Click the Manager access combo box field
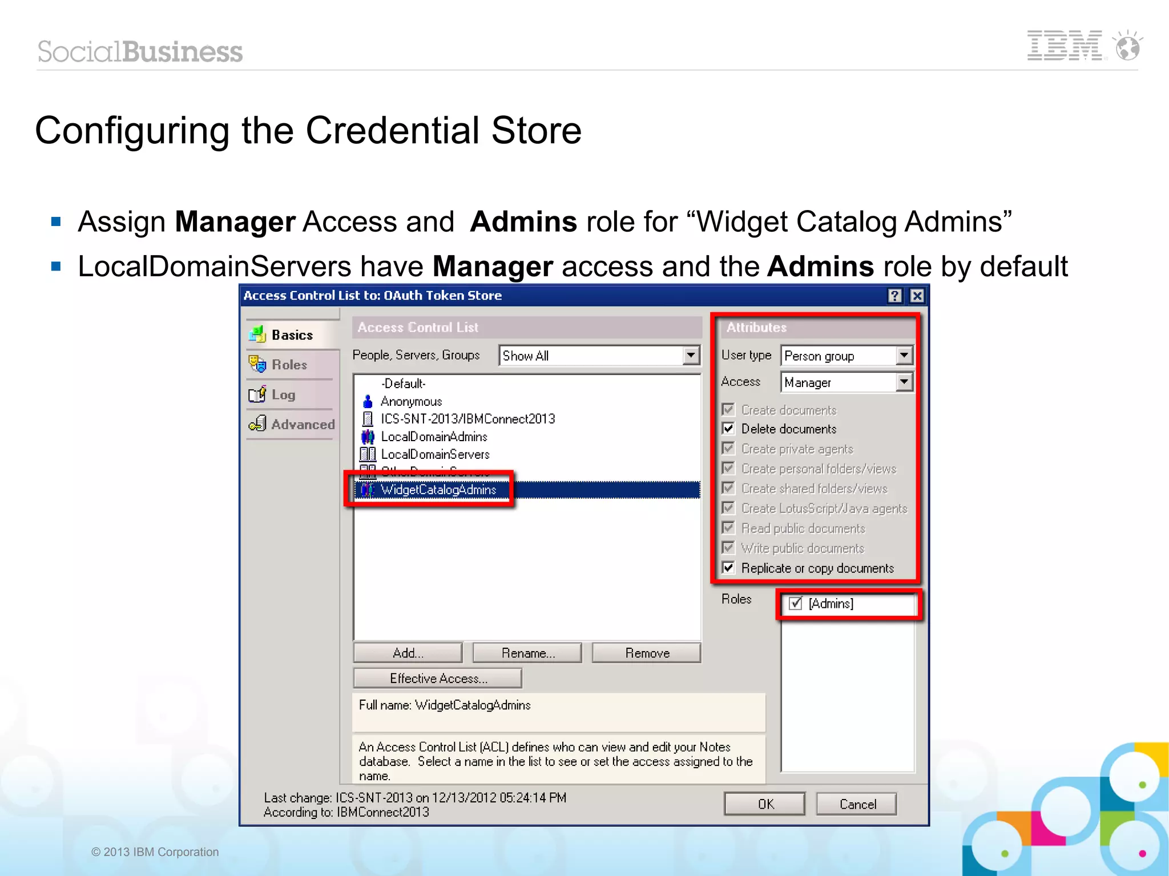1169x876 pixels. (x=847, y=382)
